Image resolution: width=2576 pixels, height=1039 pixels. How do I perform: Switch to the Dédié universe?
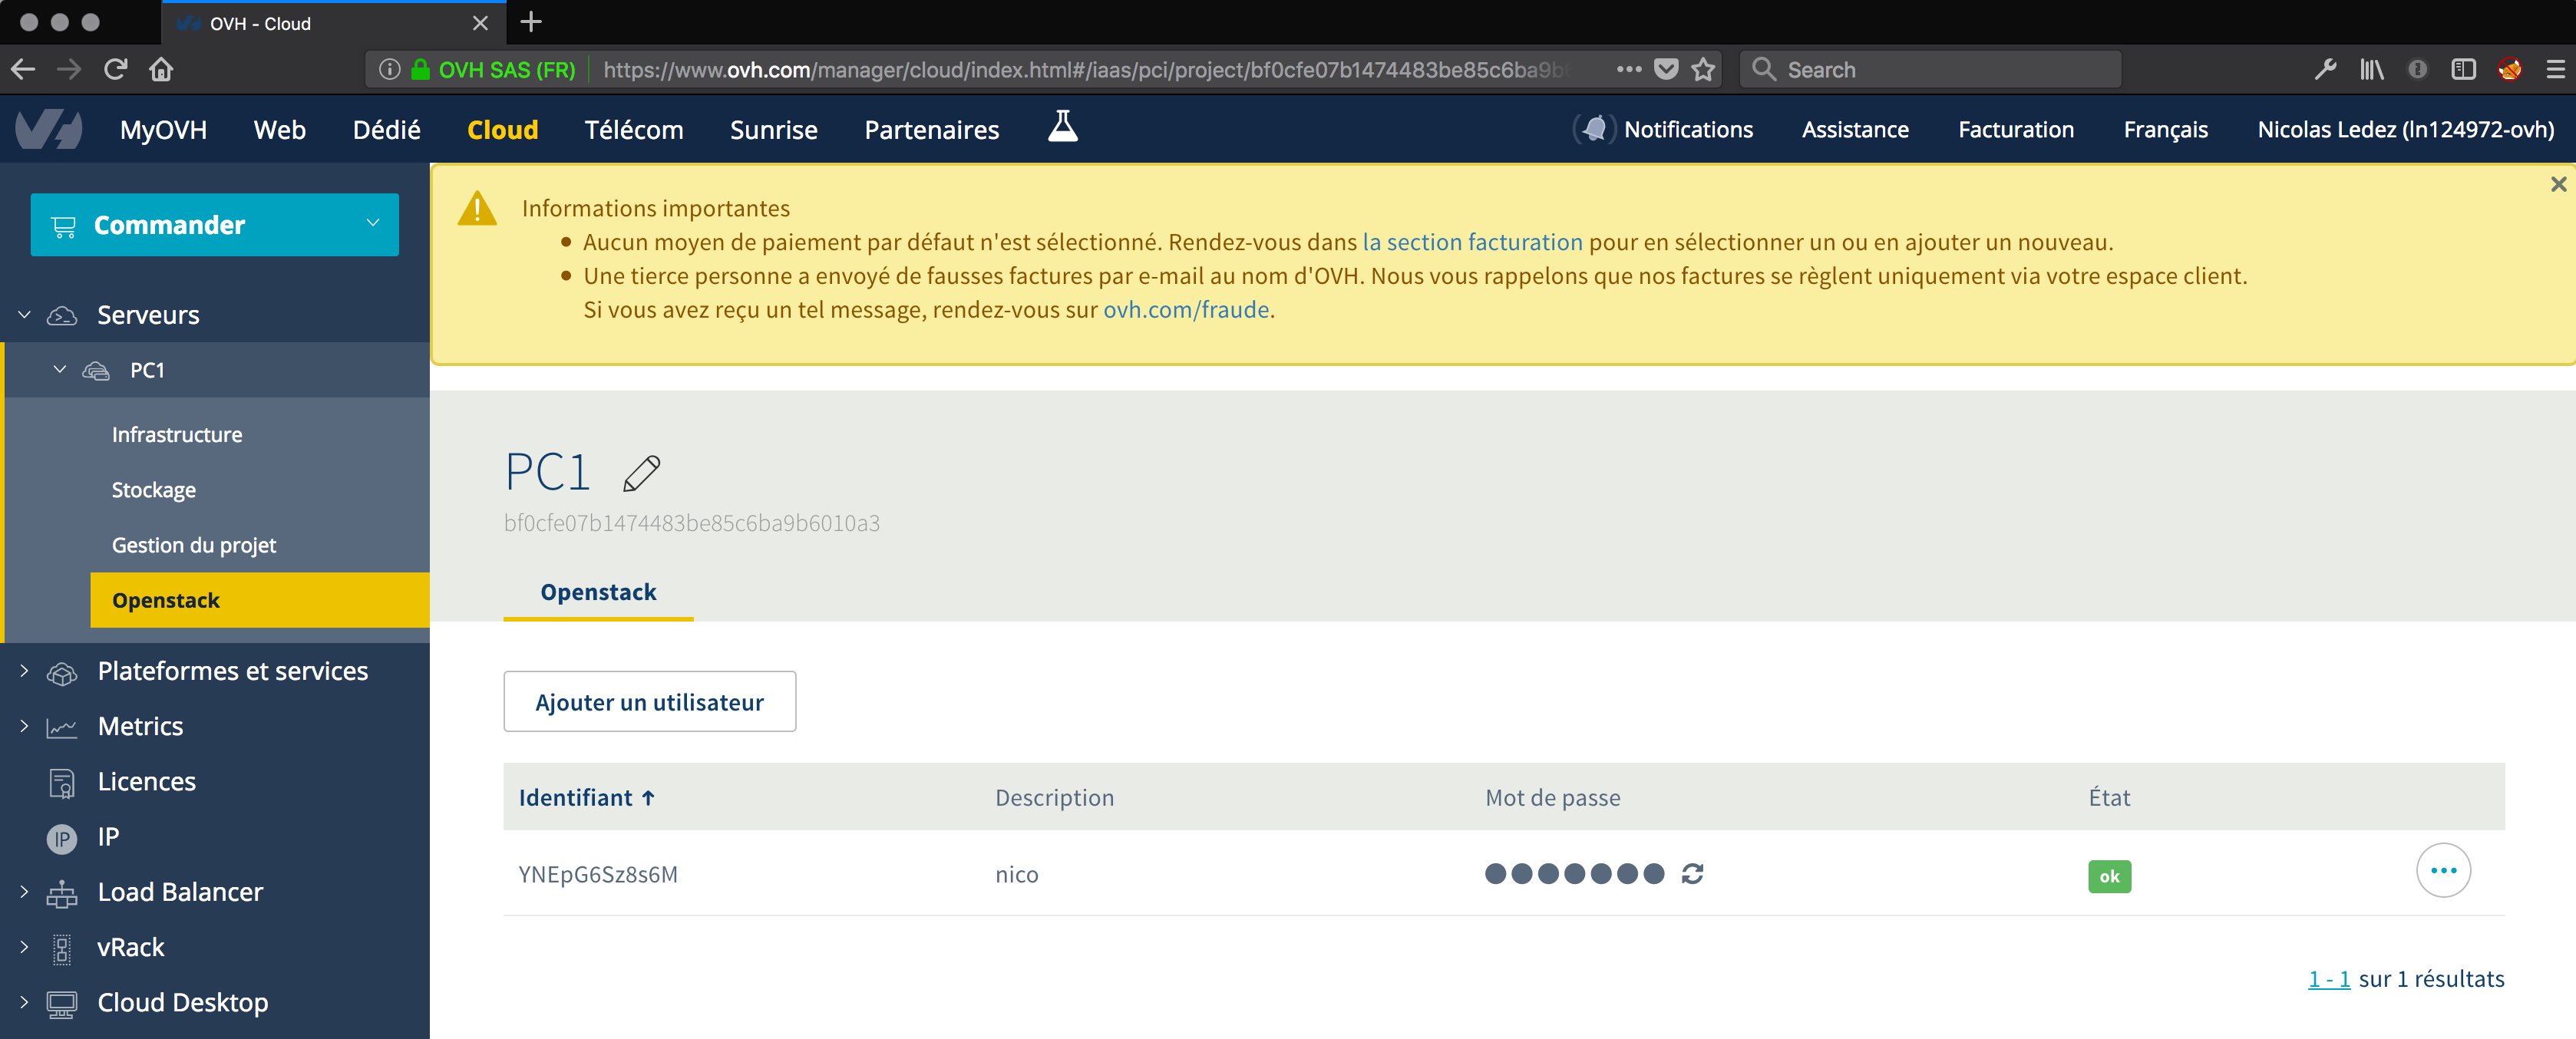[386, 130]
